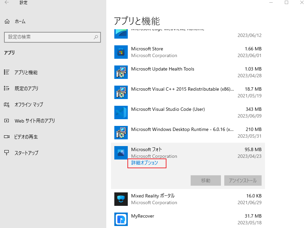Open スタートアップ settings
The width and height of the screenshot is (308, 228).
pyautogui.click(x=26, y=153)
